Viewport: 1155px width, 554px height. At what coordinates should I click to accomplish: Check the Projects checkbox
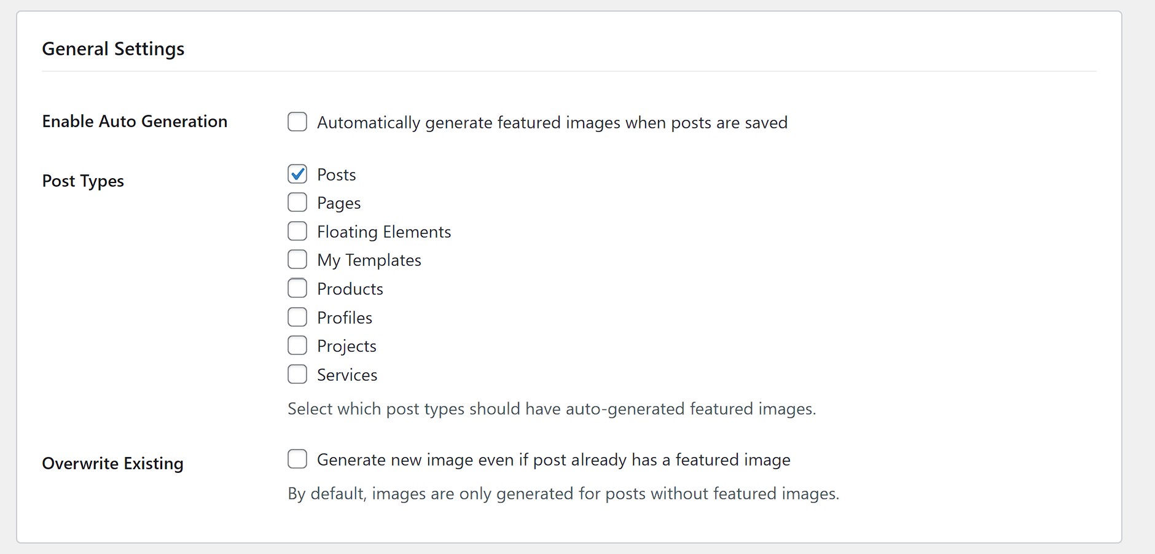click(x=297, y=345)
